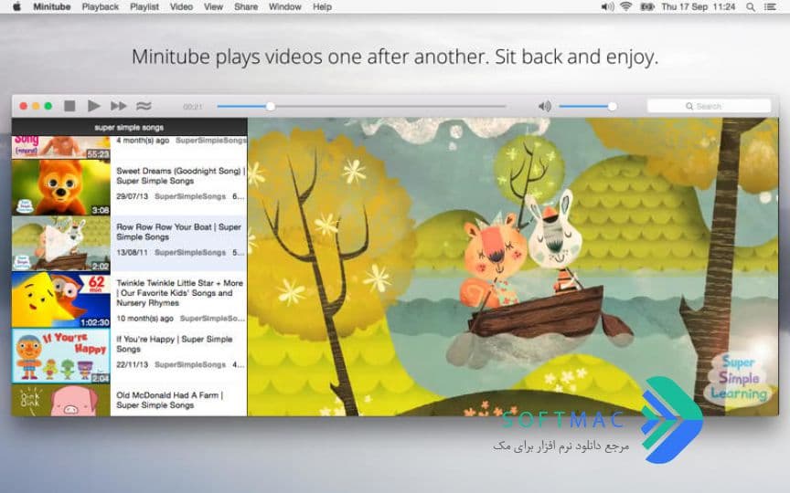Open Notification Center list icon
Image resolution: width=790 pixels, height=493 pixels.
pos(770,7)
